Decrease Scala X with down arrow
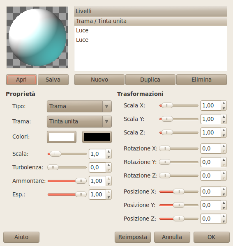The width and height of the screenshot is (233, 246). pyautogui.click(x=224, y=108)
